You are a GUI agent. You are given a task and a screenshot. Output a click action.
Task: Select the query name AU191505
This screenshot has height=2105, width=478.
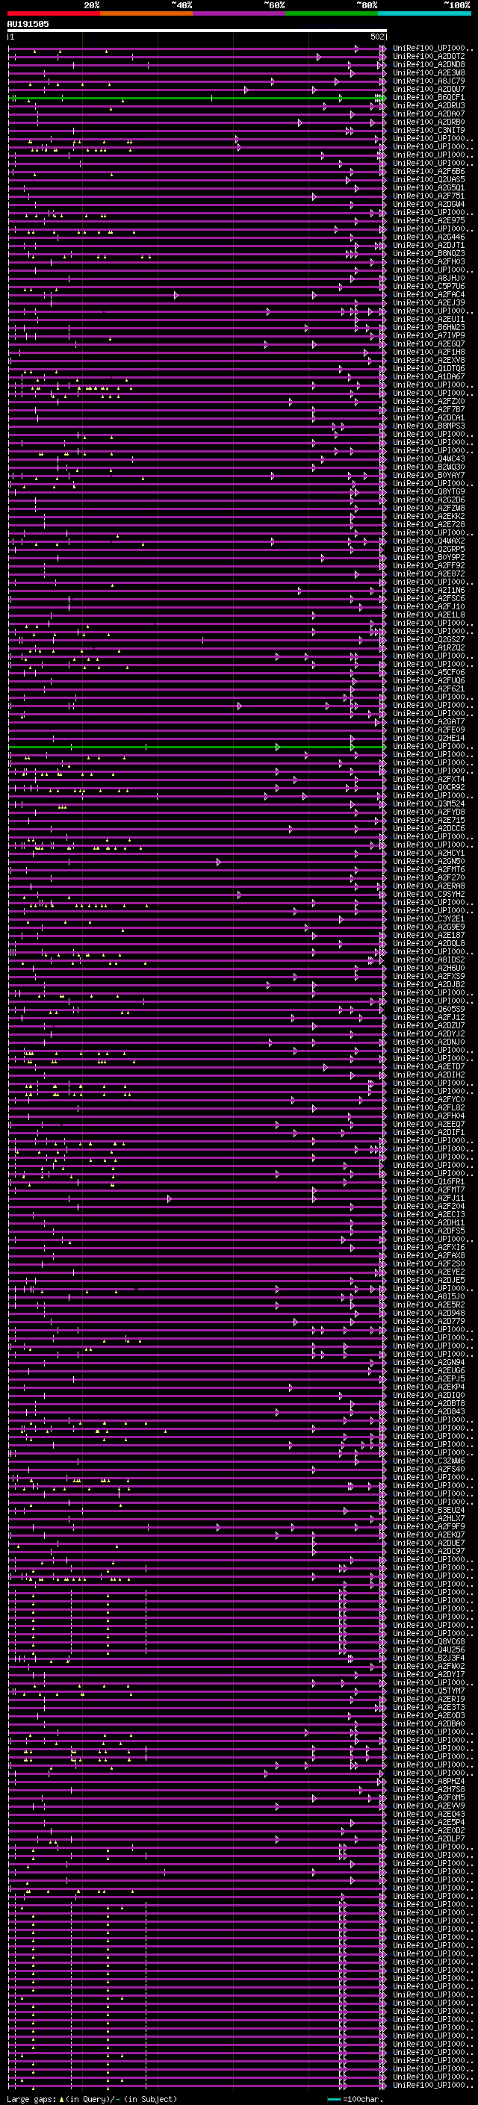28,24
